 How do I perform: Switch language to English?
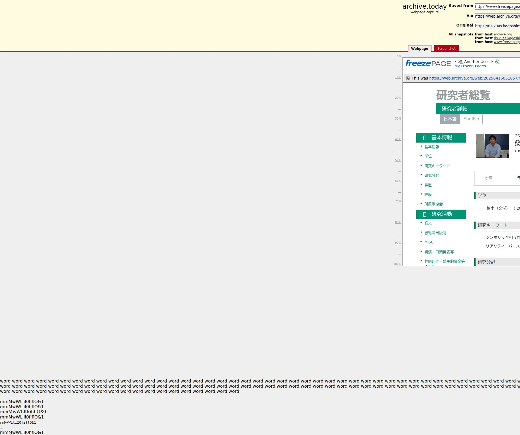[x=471, y=119]
